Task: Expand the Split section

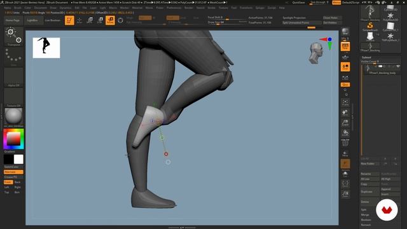Action: 364,210
